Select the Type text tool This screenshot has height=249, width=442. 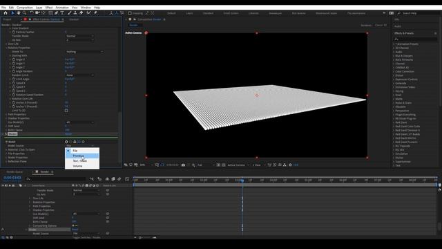pyautogui.click(x=62, y=13)
